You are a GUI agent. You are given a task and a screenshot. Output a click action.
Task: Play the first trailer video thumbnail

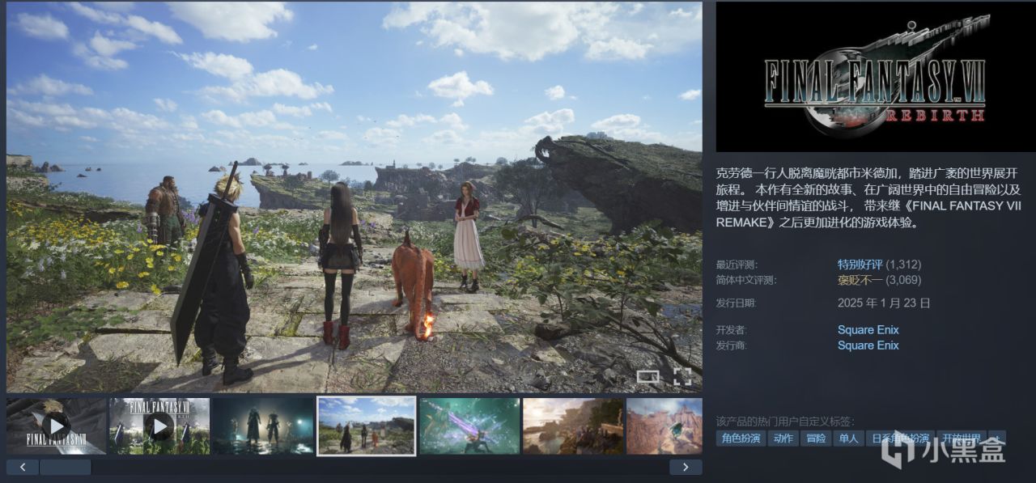57,426
